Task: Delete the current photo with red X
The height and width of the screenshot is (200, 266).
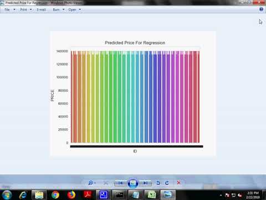Action: coord(178,183)
